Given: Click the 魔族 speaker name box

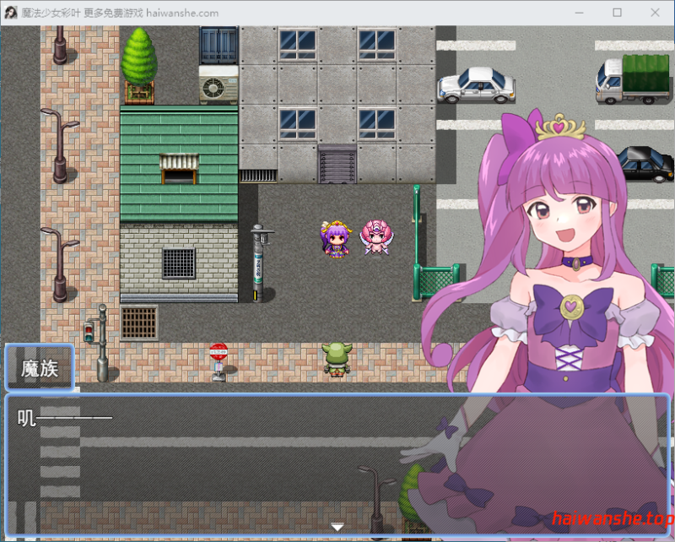Looking at the screenshot, I should pyautogui.click(x=39, y=368).
